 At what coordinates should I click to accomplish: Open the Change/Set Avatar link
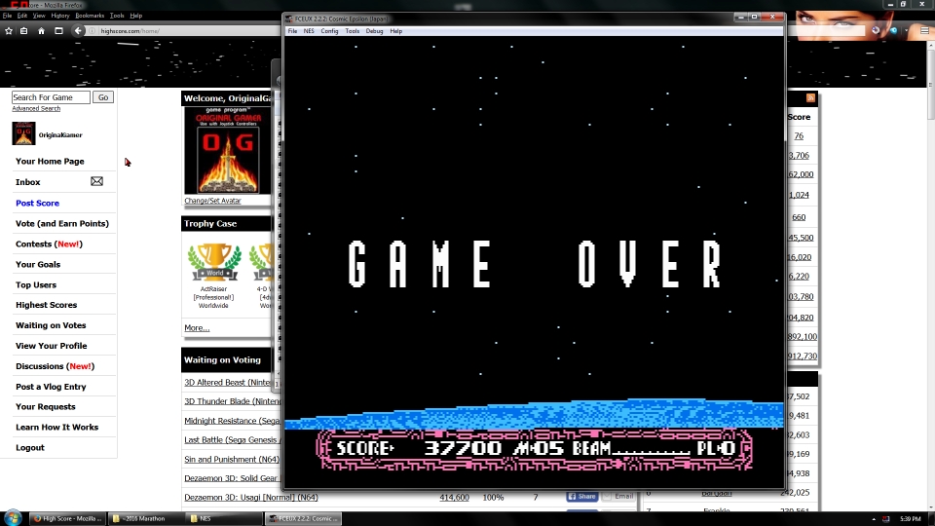[212, 201]
